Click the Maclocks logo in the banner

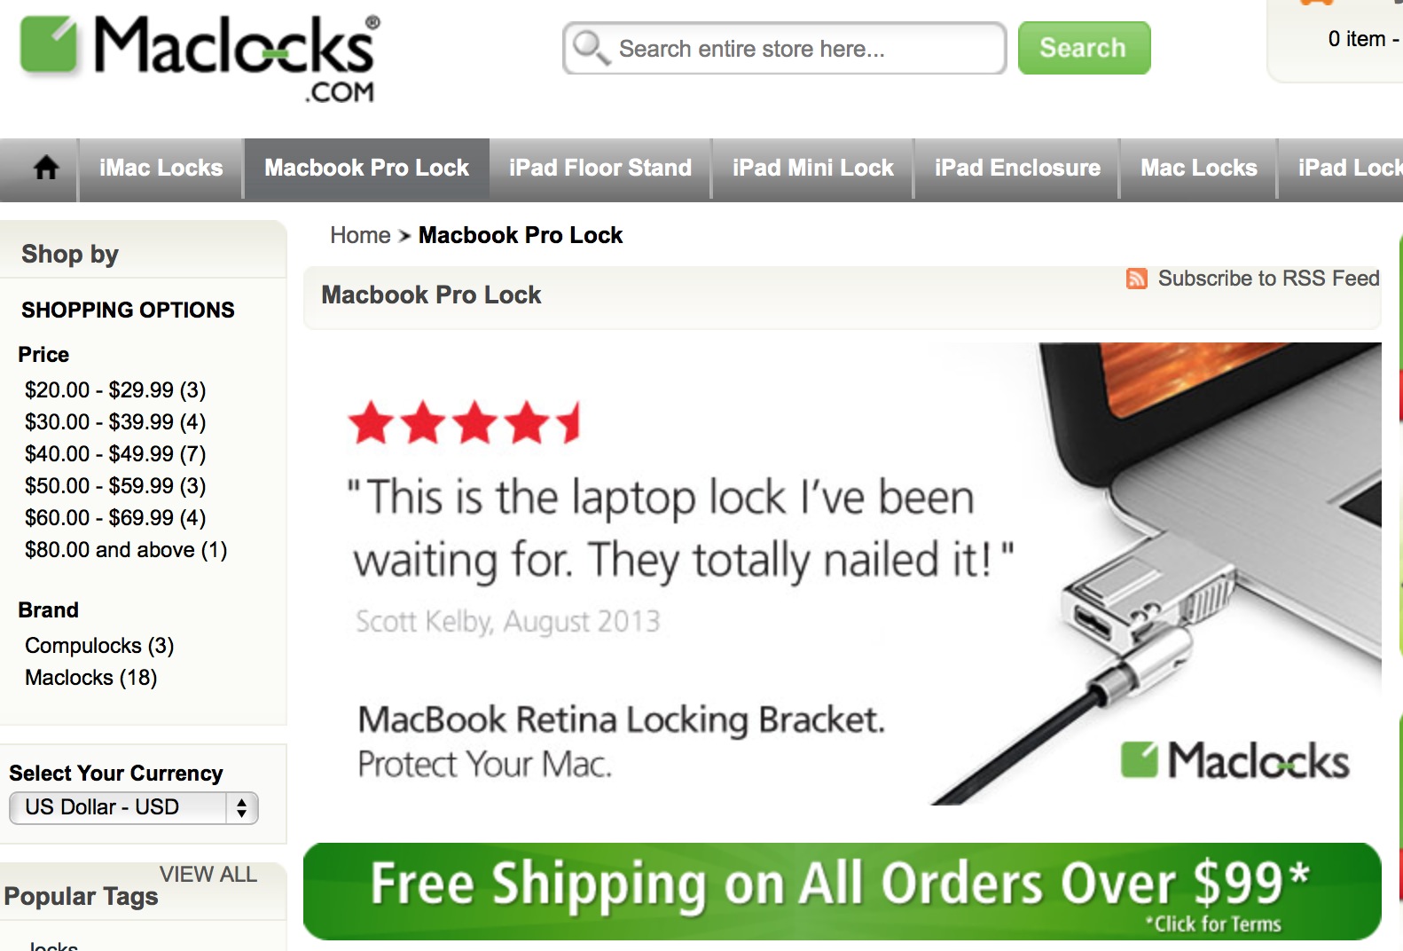coord(1235,760)
